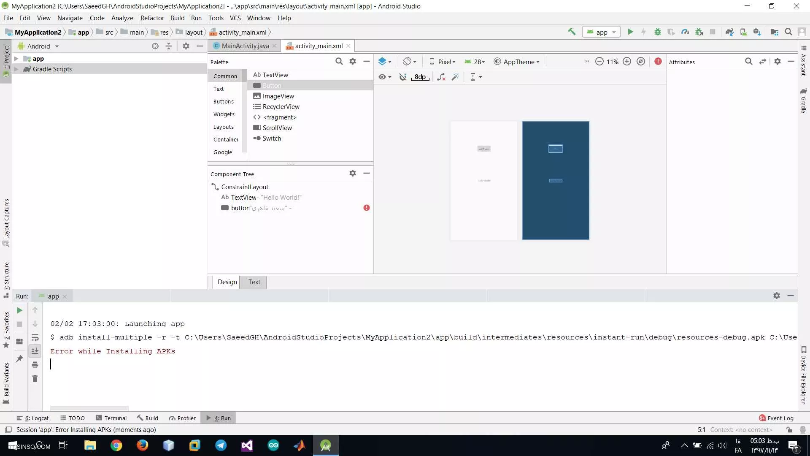Click Print icon in Run panel

(35, 365)
